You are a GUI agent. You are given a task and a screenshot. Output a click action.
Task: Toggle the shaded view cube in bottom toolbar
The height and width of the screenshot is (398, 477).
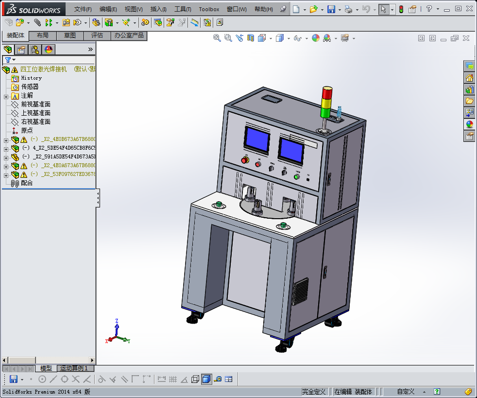pos(206,379)
